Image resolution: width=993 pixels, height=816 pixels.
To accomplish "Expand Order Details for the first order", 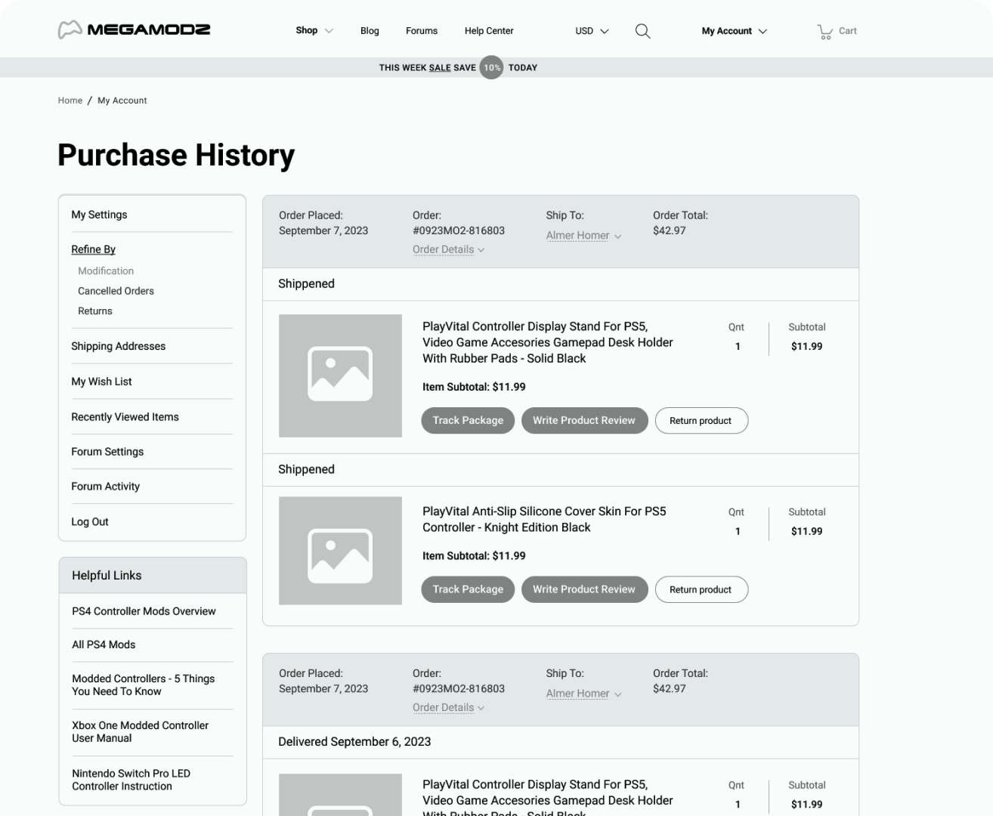I will click(448, 249).
